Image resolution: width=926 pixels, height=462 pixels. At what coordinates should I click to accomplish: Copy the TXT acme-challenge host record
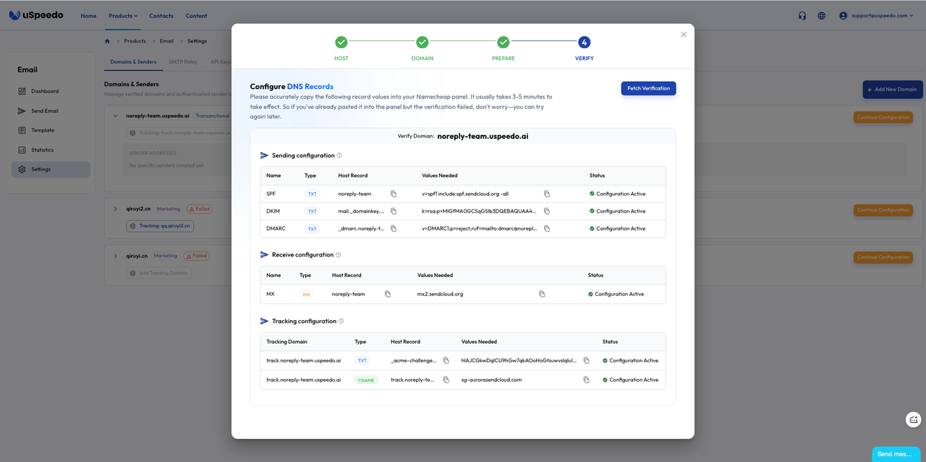tap(446, 361)
